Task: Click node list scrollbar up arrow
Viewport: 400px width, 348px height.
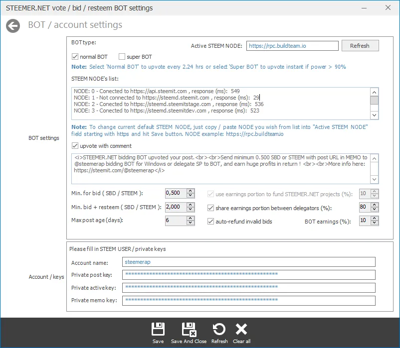Action: [374, 92]
